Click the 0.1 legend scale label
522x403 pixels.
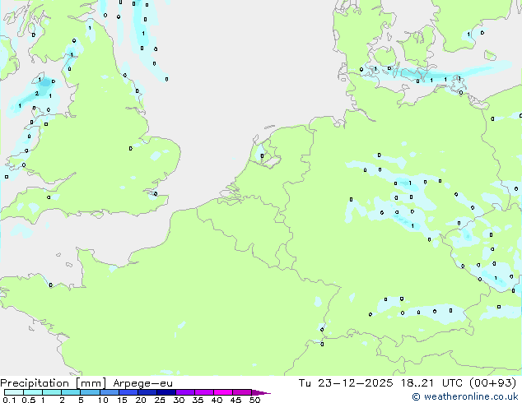point(9,400)
